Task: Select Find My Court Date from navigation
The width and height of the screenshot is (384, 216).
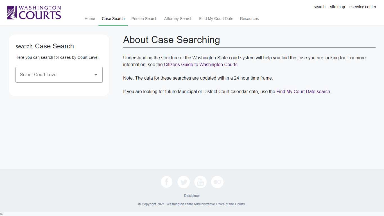Action: 216,19
